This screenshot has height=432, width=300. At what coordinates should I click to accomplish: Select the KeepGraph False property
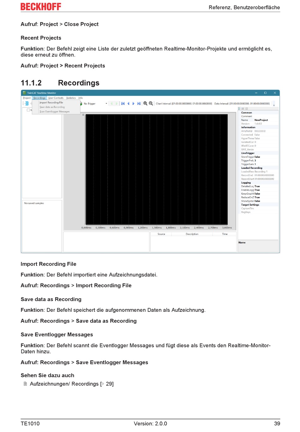click(259, 194)
